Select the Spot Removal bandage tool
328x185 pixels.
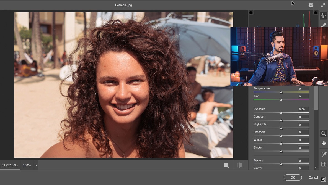(x=323, y=25)
